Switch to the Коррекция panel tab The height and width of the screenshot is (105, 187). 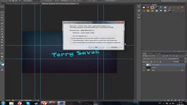point(146,5)
